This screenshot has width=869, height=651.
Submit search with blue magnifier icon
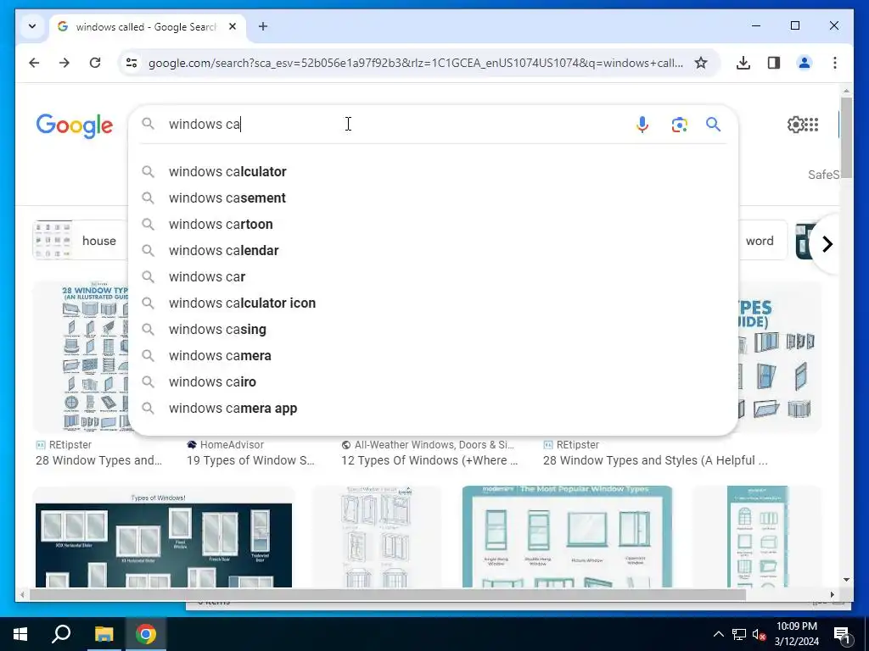click(713, 125)
